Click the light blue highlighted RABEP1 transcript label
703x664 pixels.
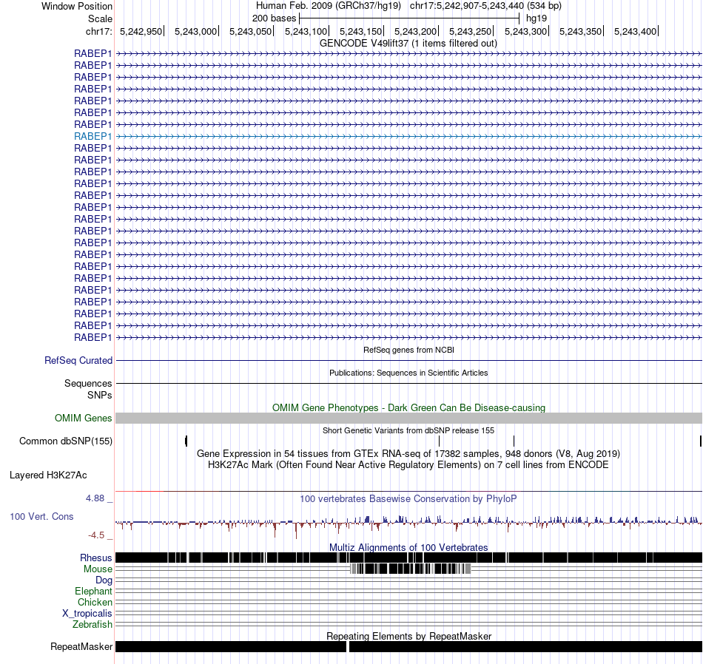(x=92, y=136)
